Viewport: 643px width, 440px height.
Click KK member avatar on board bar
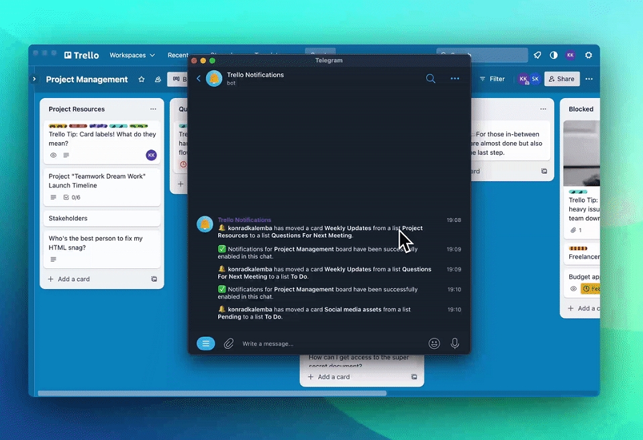[x=524, y=79]
